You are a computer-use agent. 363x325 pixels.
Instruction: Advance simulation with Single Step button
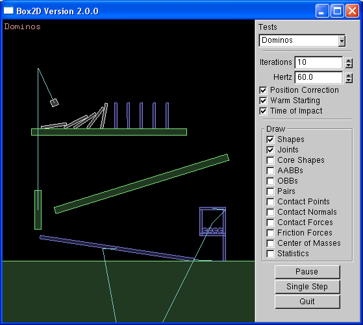coord(307,287)
